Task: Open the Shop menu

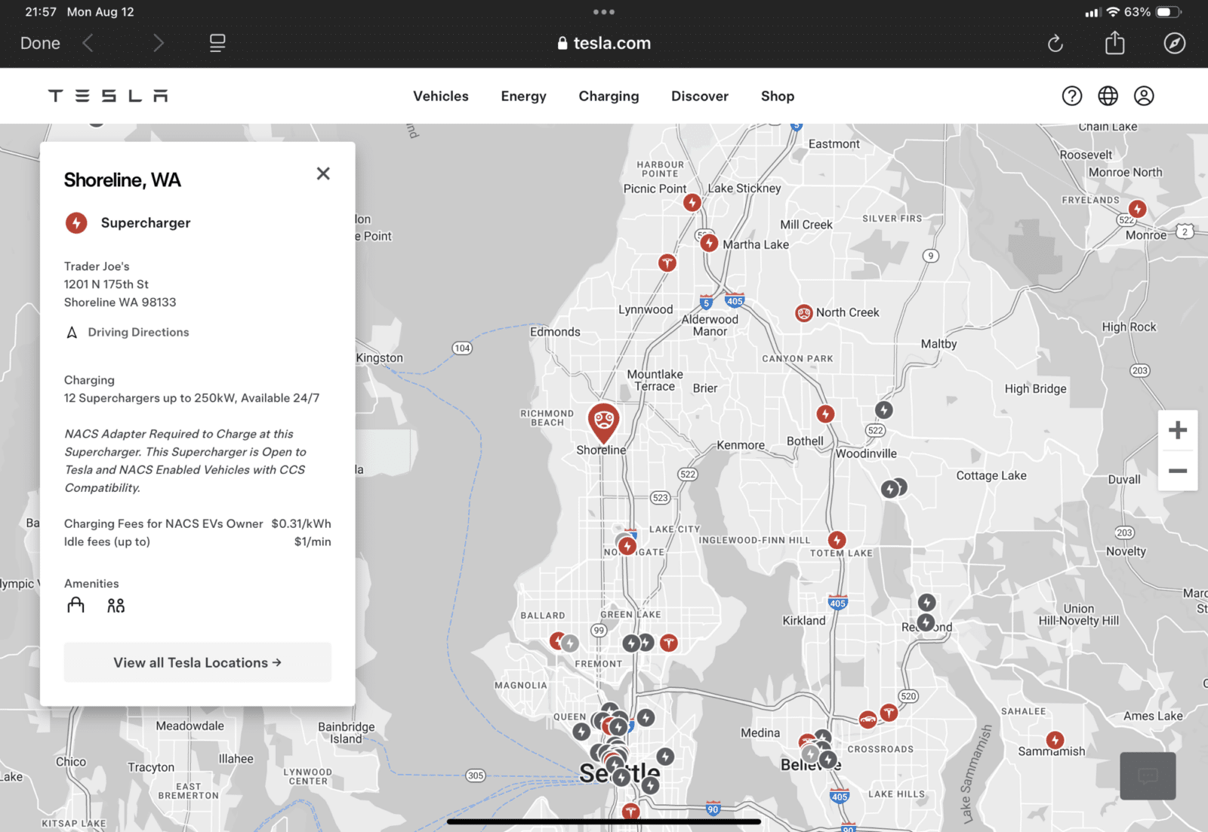Action: [x=778, y=96]
